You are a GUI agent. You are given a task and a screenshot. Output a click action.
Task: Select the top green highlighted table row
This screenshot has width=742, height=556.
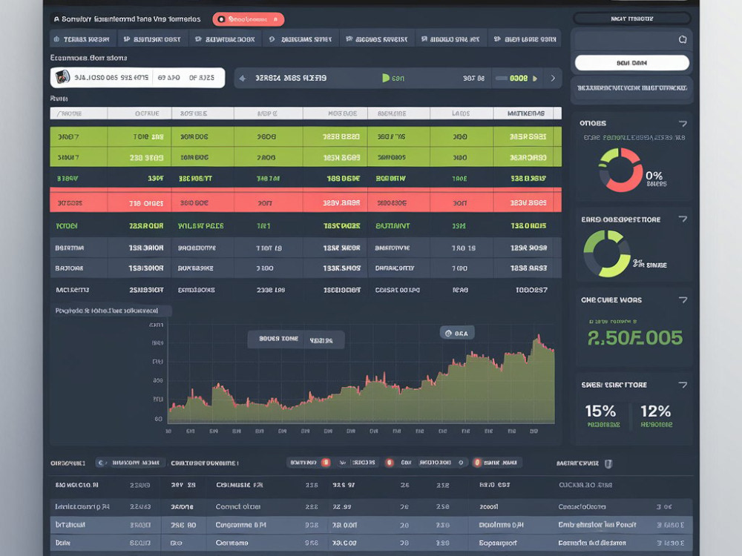tap(306, 136)
